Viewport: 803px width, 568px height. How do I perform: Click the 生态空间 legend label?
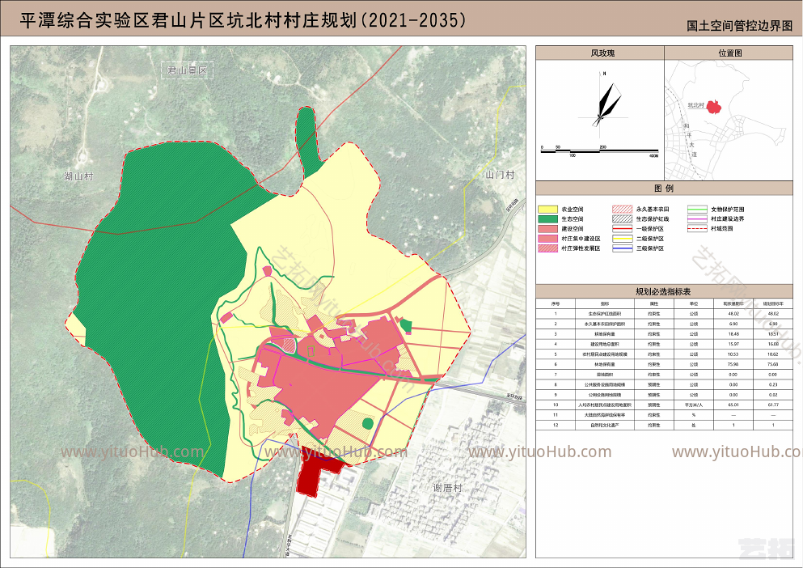tap(573, 219)
